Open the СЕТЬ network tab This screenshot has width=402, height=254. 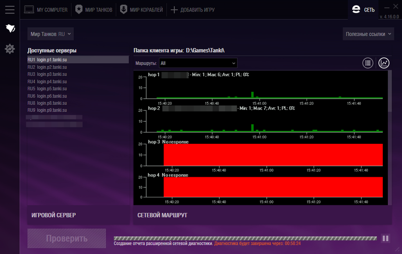(x=363, y=10)
